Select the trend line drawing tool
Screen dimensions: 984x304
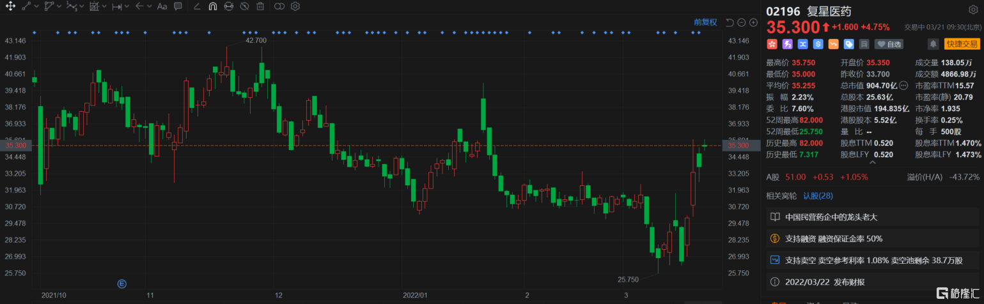[x=26, y=6]
